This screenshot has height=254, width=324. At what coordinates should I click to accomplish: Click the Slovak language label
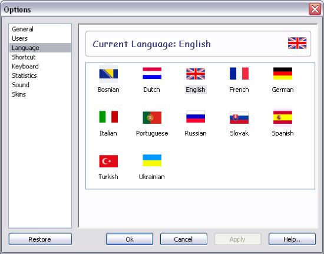tap(239, 133)
